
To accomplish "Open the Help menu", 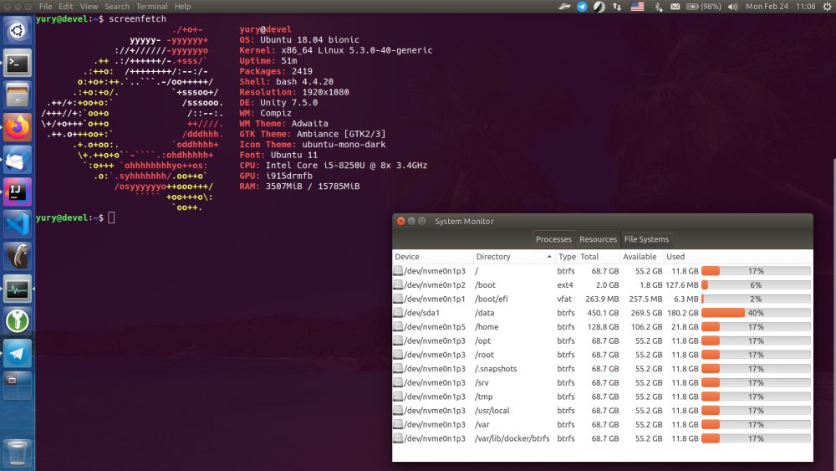I will (182, 7).
